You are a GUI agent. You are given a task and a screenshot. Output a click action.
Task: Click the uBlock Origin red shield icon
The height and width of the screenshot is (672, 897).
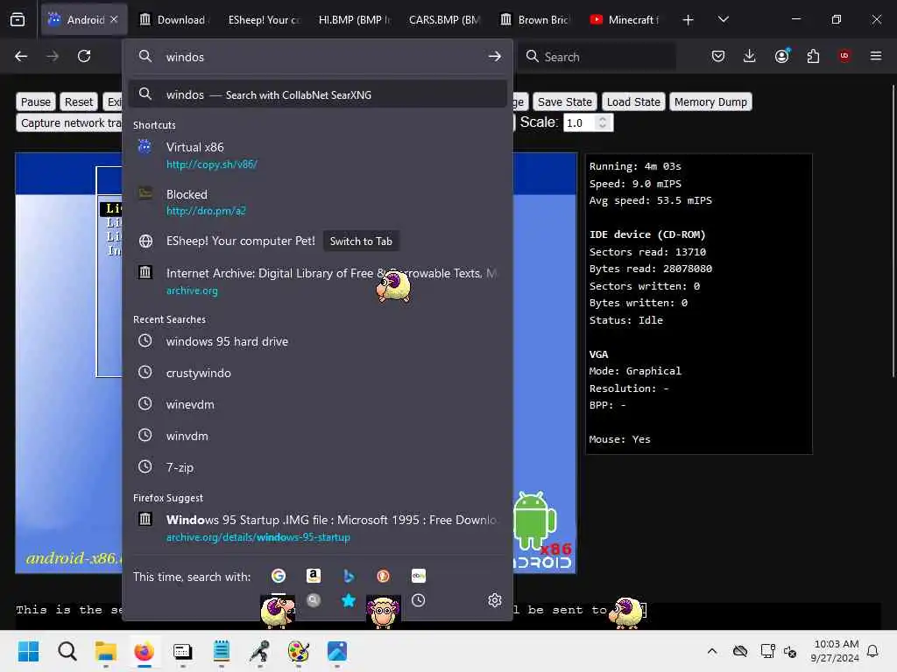pyautogui.click(x=844, y=56)
